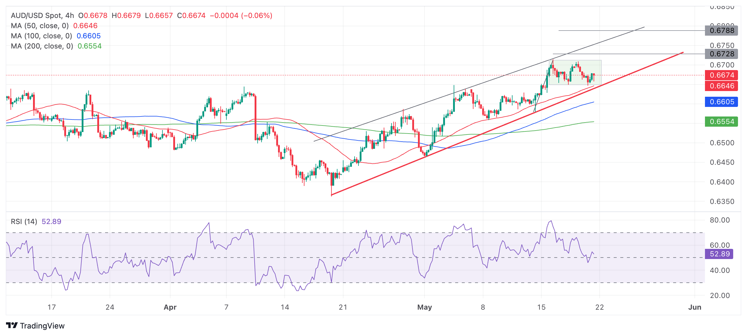The width and height of the screenshot is (747, 336).
Task: Click the TradingView logo icon
Action: pyautogui.click(x=12, y=325)
